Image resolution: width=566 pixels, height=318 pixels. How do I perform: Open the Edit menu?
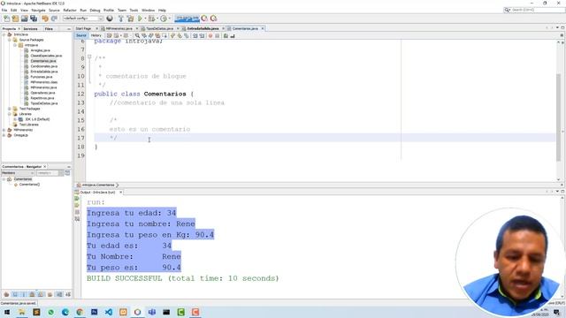(x=14, y=10)
